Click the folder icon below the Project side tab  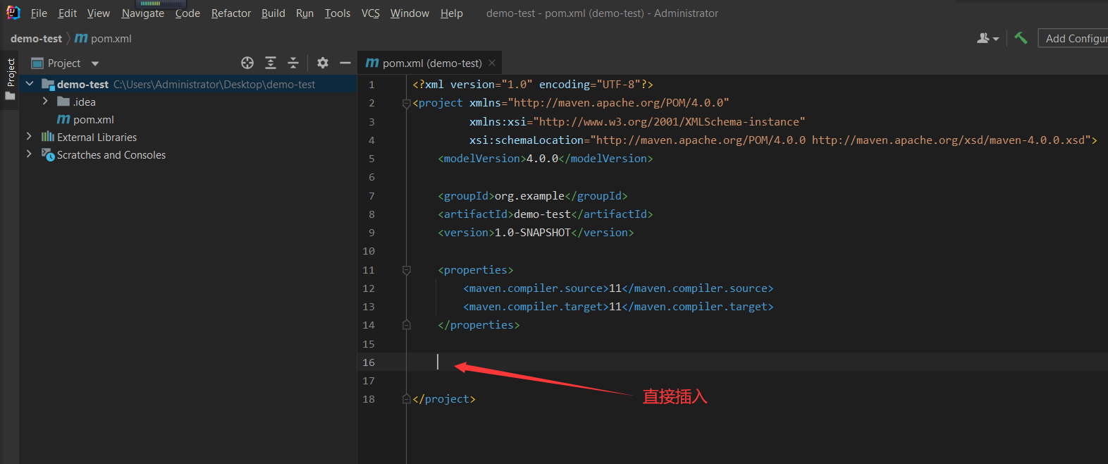pos(10,96)
